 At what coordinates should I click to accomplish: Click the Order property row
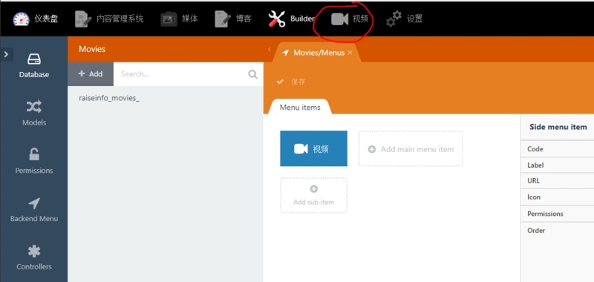point(558,230)
